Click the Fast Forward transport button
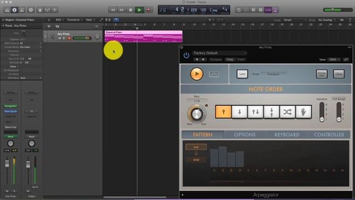Image resolution: width=355 pixels, height=200 pixels. (x=121, y=10)
